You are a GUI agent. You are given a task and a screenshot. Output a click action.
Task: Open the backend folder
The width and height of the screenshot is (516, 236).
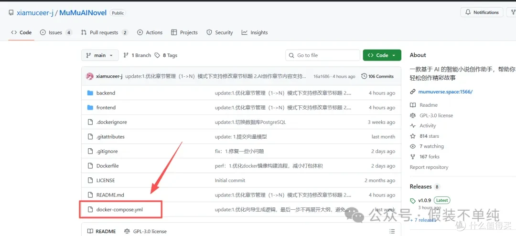(x=106, y=93)
